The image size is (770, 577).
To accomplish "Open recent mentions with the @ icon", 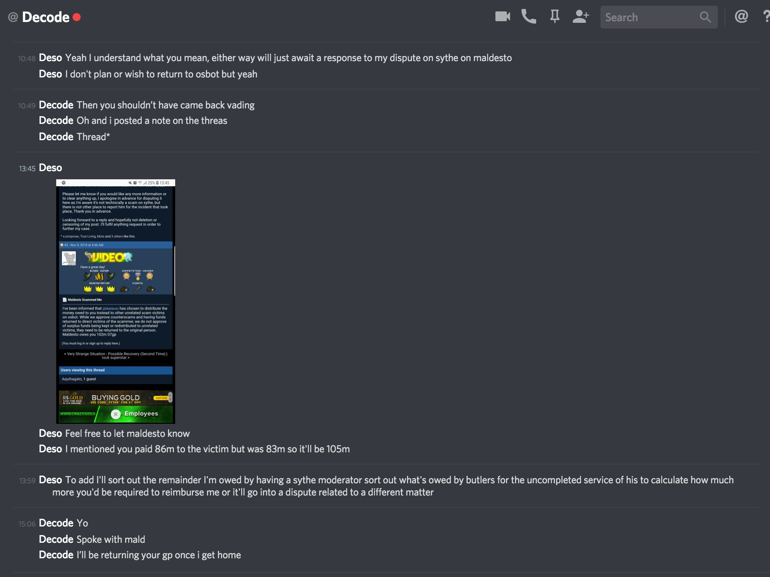I will (x=741, y=17).
